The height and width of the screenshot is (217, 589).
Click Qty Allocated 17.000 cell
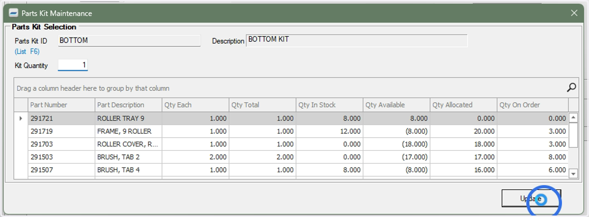click(x=463, y=157)
